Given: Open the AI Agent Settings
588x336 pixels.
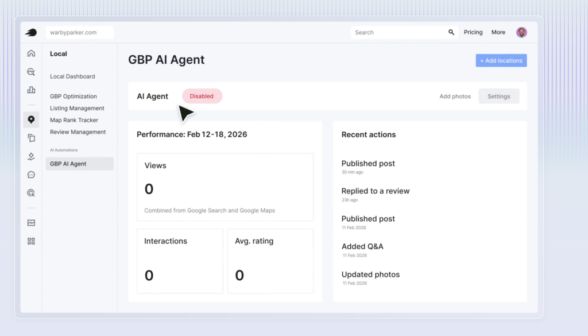Looking at the screenshot, I should 498,96.
